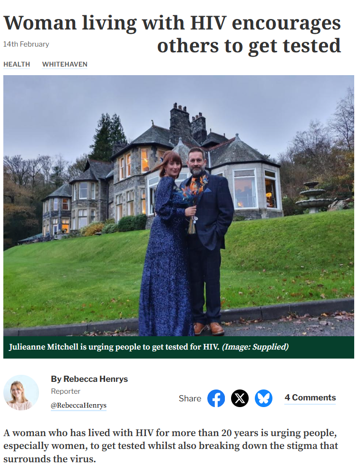The height and width of the screenshot is (467, 358).
Task: Click the headline's first line about HIV
Action: click(172, 23)
